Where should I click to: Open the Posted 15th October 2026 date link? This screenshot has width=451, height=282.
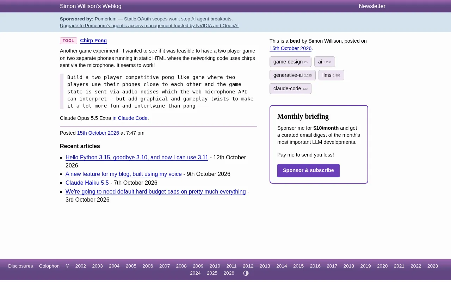point(98,133)
